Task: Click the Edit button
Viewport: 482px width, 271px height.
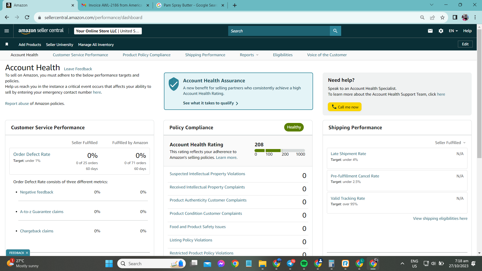Action: (x=465, y=44)
